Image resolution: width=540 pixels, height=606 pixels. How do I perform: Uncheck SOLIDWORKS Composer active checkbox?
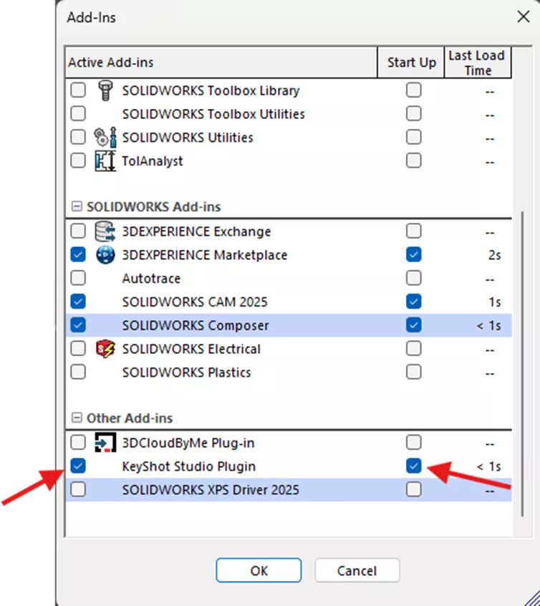coord(78,325)
